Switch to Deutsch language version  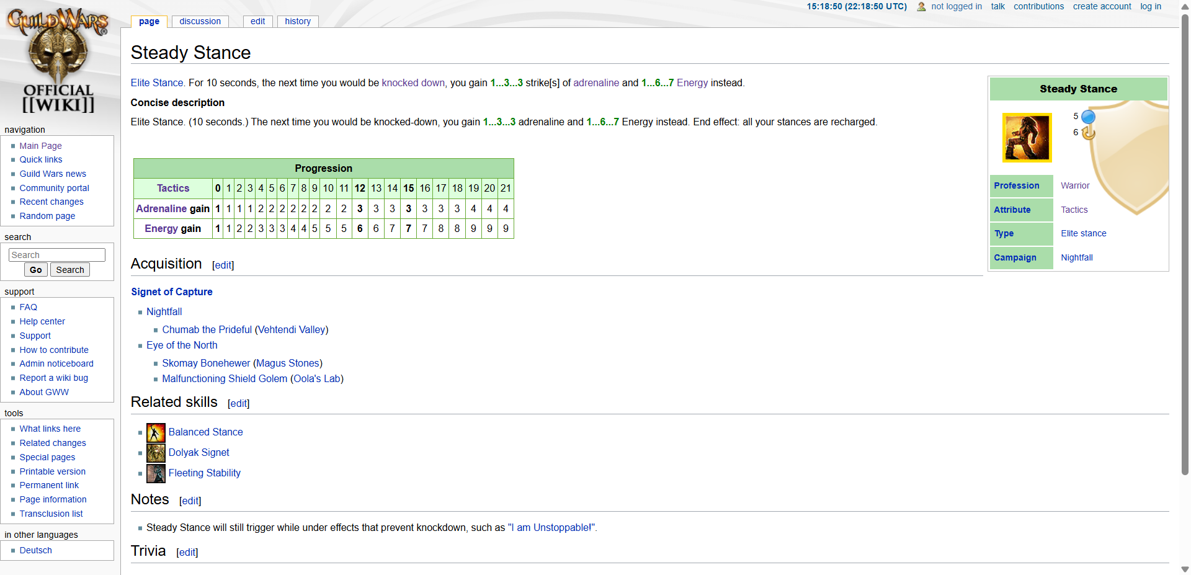[x=35, y=550]
